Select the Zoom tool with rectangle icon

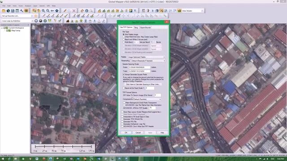pyautogui.click(x=34, y=11)
